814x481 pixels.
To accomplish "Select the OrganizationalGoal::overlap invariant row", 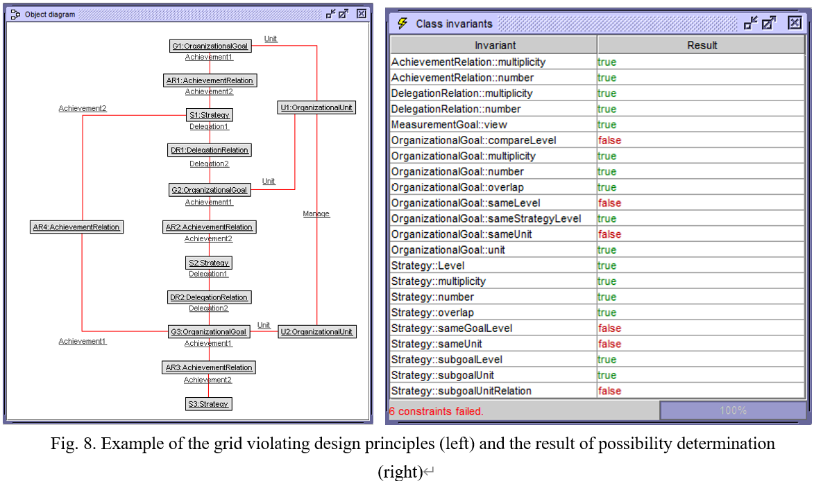I will click(x=597, y=187).
